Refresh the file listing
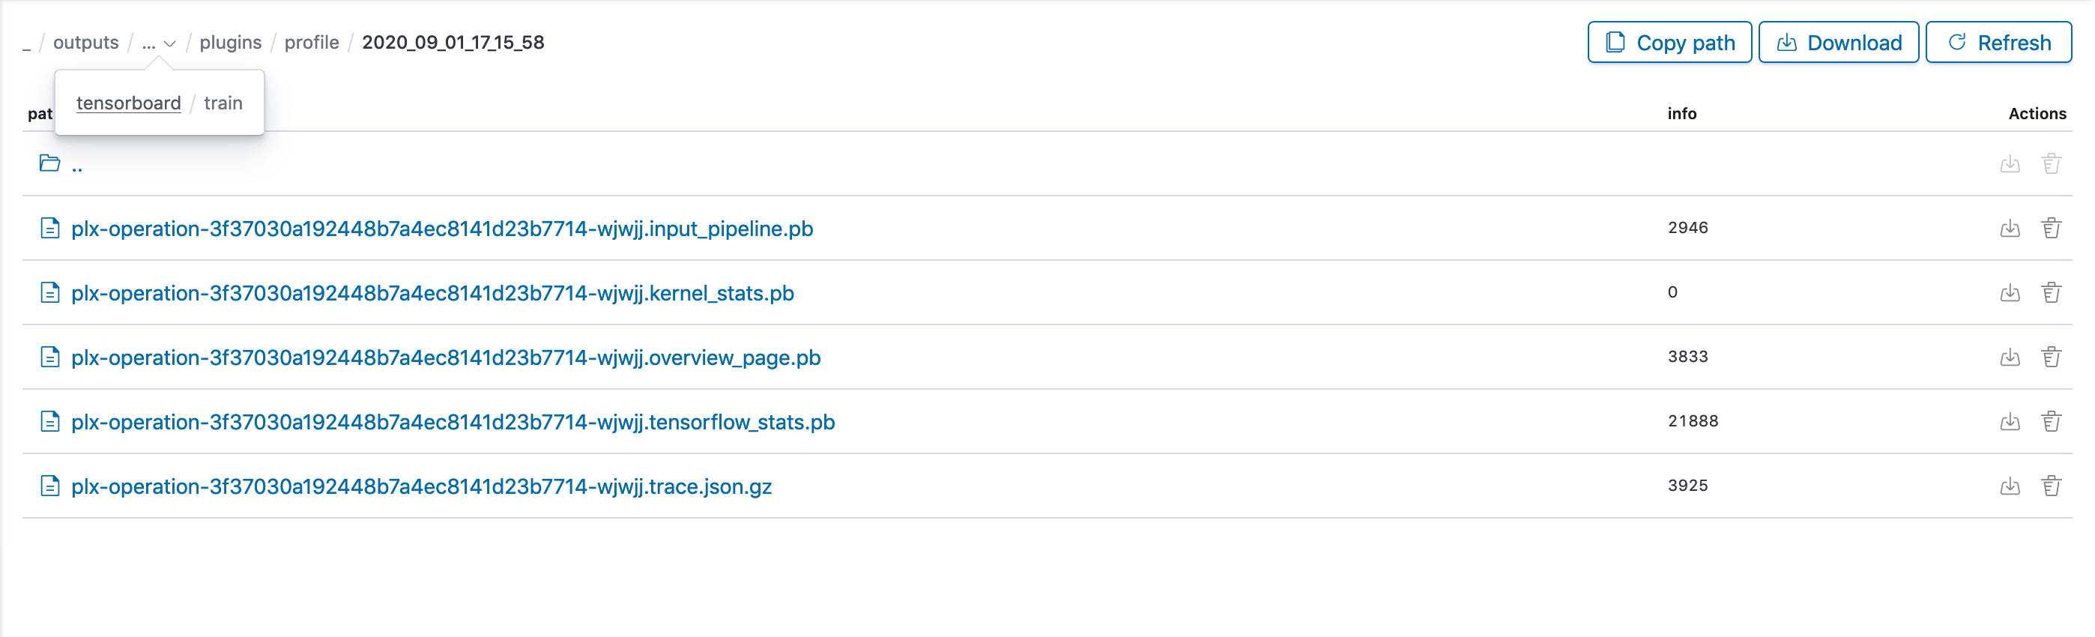Image resolution: width=2095 pixels, height=637 pixels. [1999, 42]
